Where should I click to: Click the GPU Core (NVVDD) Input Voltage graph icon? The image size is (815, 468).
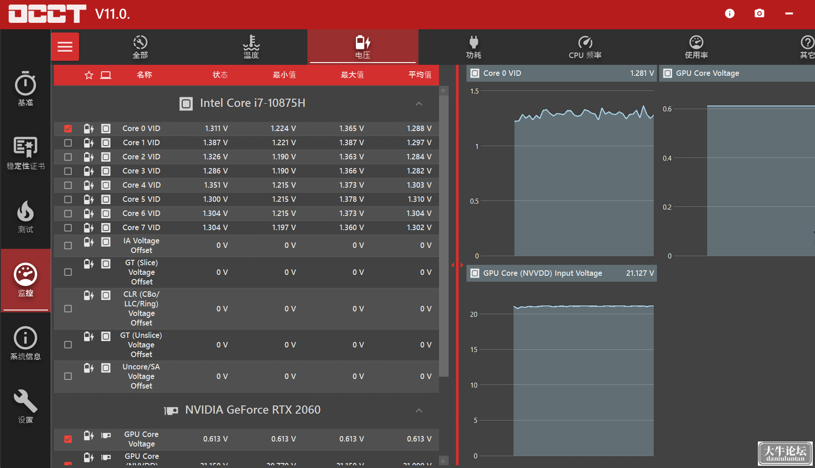(475, 273)
